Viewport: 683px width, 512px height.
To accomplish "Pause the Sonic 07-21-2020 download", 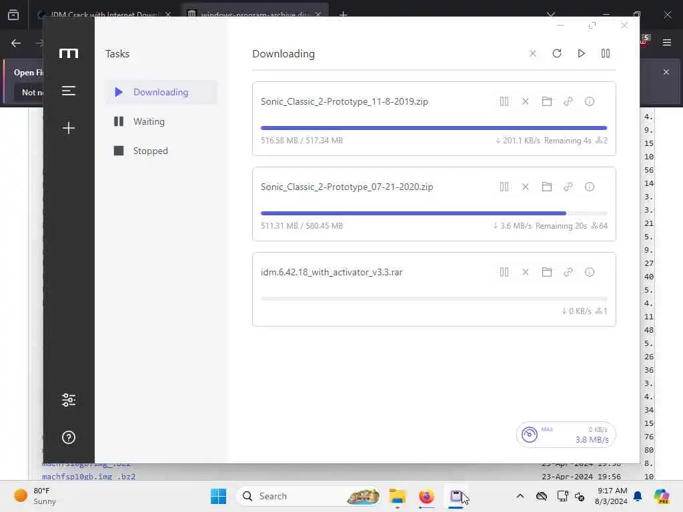I will [x=504, y=187].
